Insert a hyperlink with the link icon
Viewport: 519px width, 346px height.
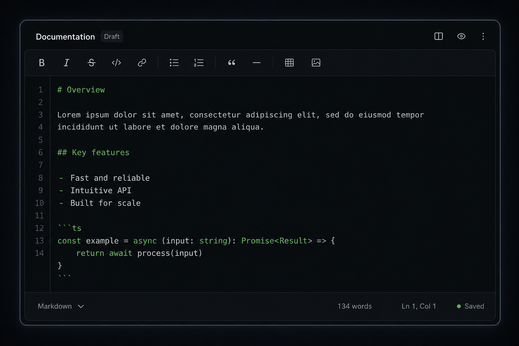(x=142, y=63)
